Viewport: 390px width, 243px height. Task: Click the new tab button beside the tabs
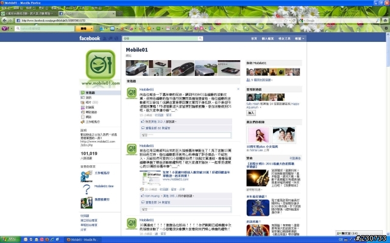tap(119, 13)
